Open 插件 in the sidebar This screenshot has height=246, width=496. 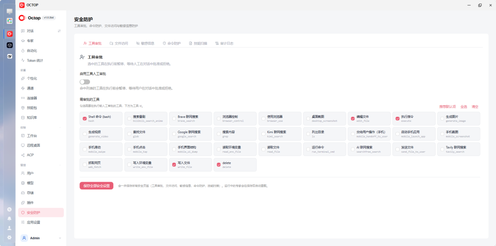click(x=41, y=203)
